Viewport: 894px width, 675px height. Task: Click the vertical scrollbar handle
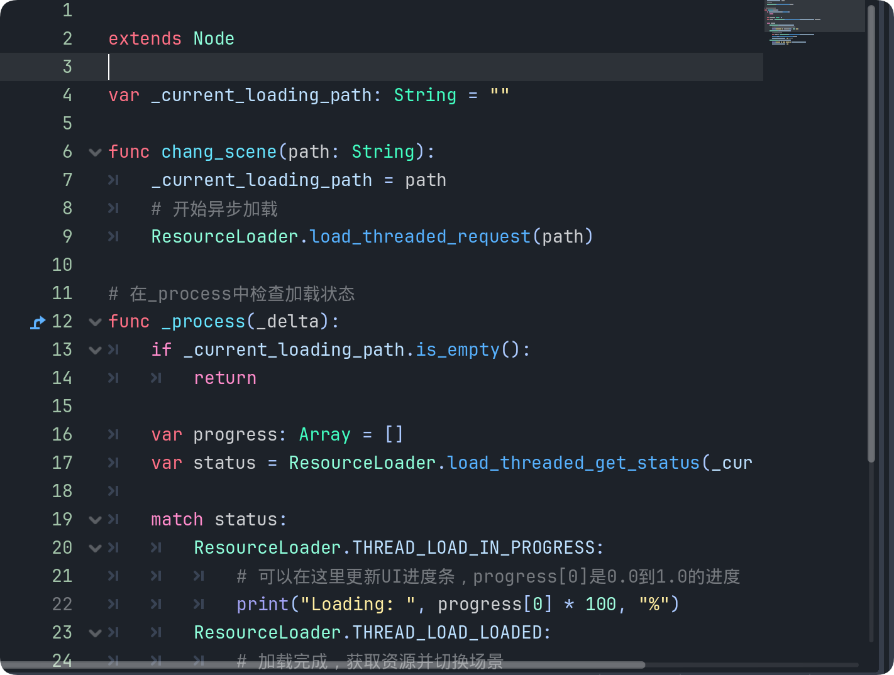click(871, 233)
